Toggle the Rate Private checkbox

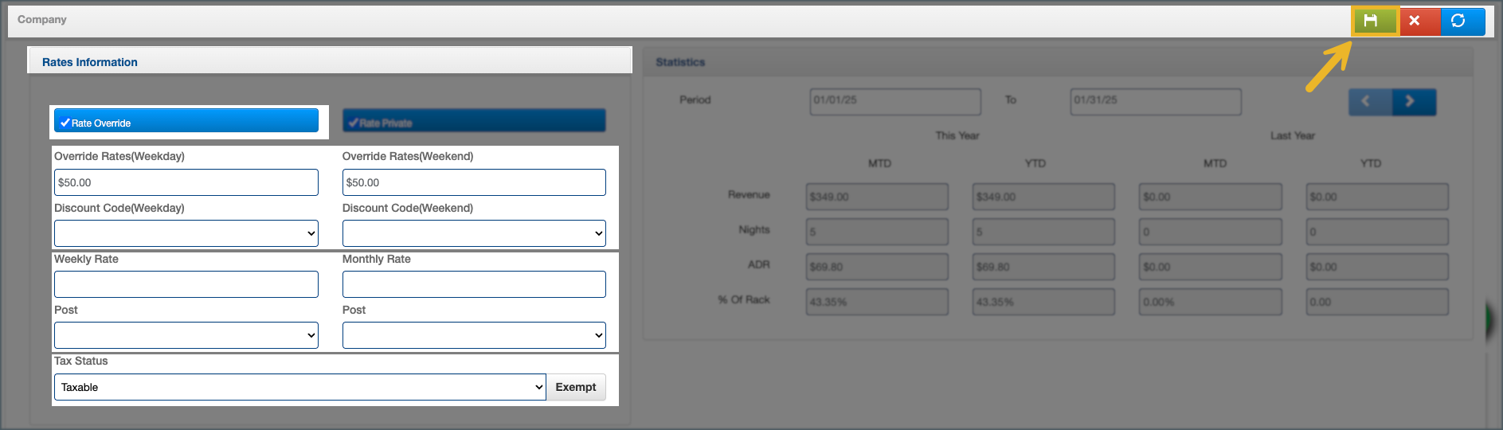473,121
